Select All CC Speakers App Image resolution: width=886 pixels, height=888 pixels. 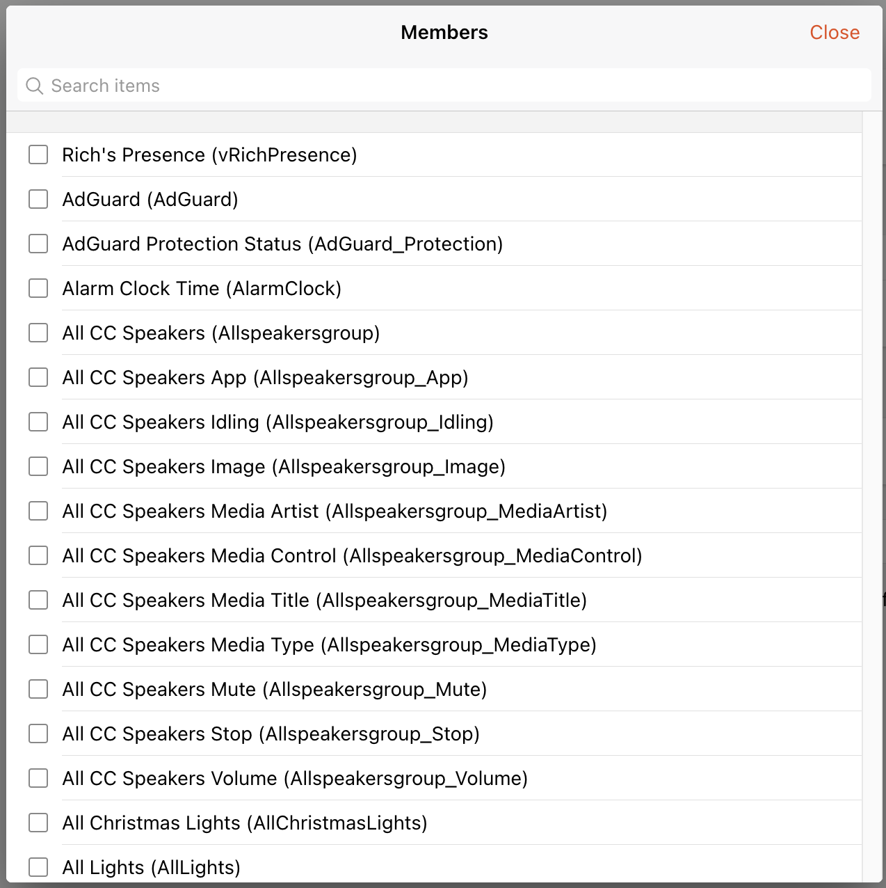38,377
